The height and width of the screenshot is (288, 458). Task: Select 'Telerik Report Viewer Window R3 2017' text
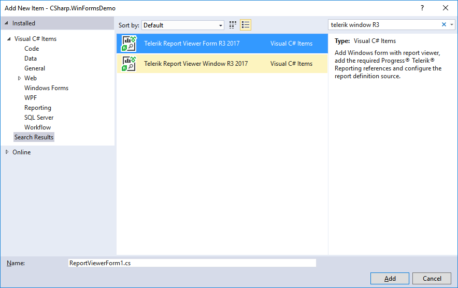tap(196, 63)
